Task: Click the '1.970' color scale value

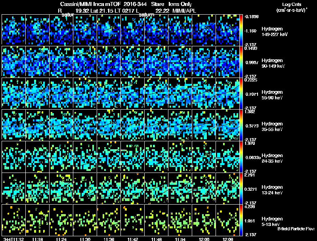Action: [x=250, y=143]
